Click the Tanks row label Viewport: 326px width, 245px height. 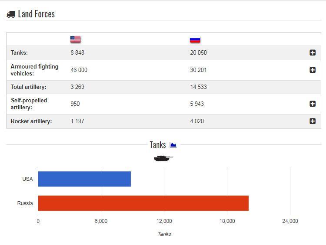click(x=19, y=52)
